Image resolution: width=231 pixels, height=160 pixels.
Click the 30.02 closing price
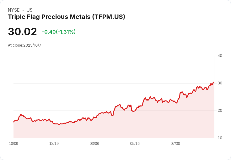pyautogui.click(x=22, y=32)
